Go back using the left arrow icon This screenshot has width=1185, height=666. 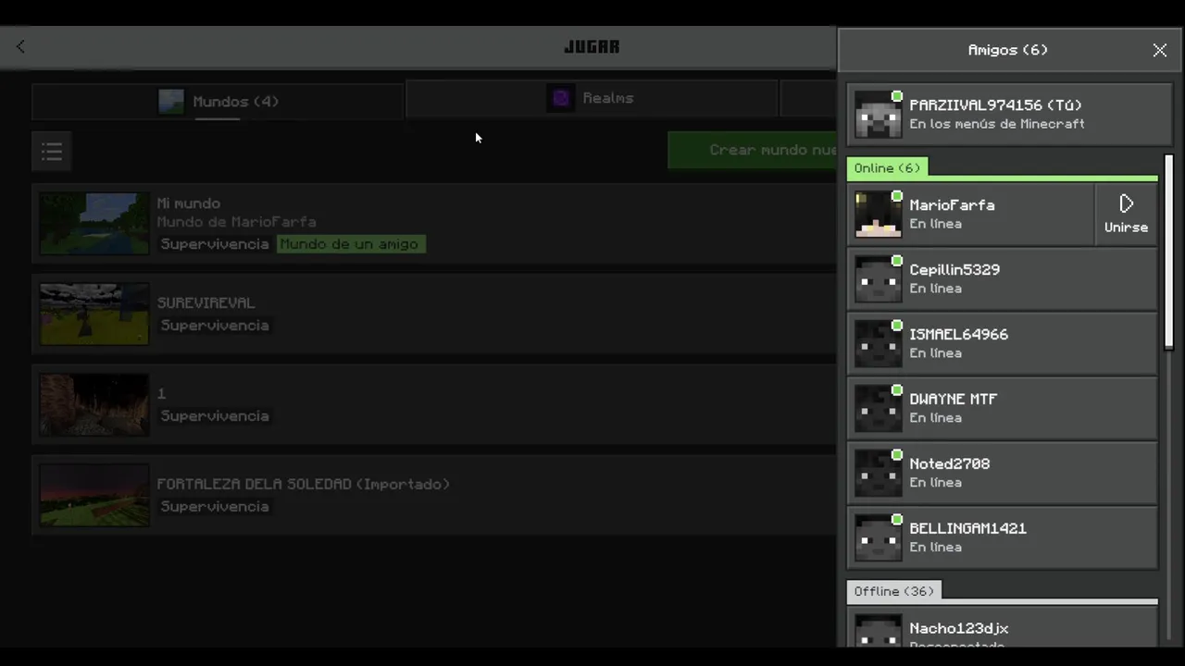pyautogui.click(x=20, y=46)
